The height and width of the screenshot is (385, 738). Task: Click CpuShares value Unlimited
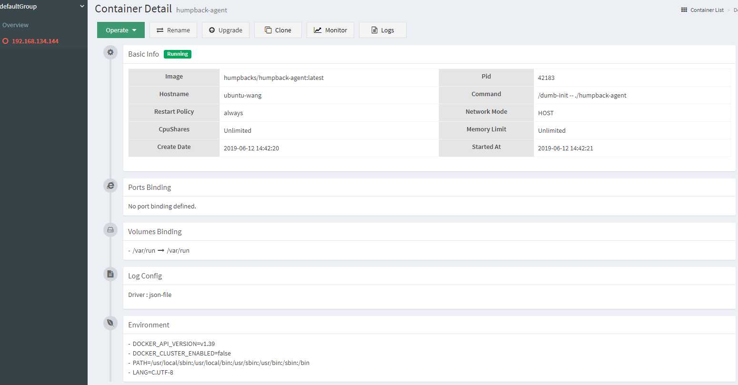click(238, 130)
